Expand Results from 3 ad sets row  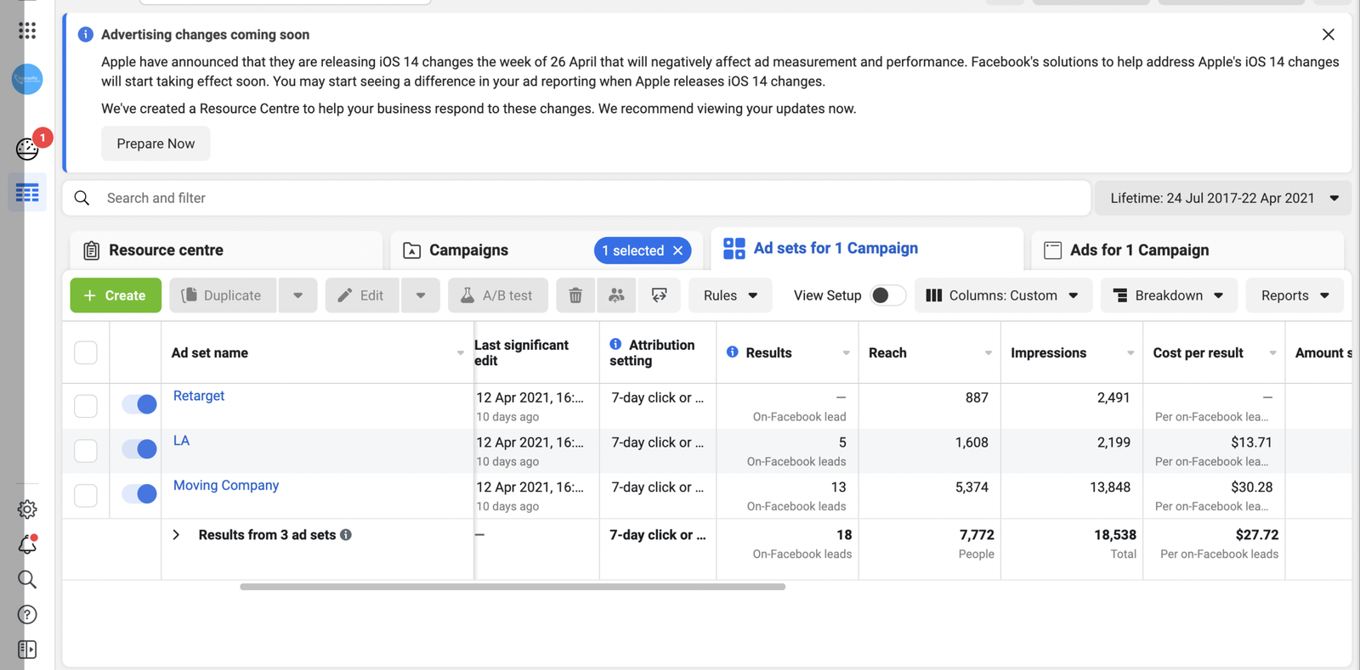click(x=177, y=535)
